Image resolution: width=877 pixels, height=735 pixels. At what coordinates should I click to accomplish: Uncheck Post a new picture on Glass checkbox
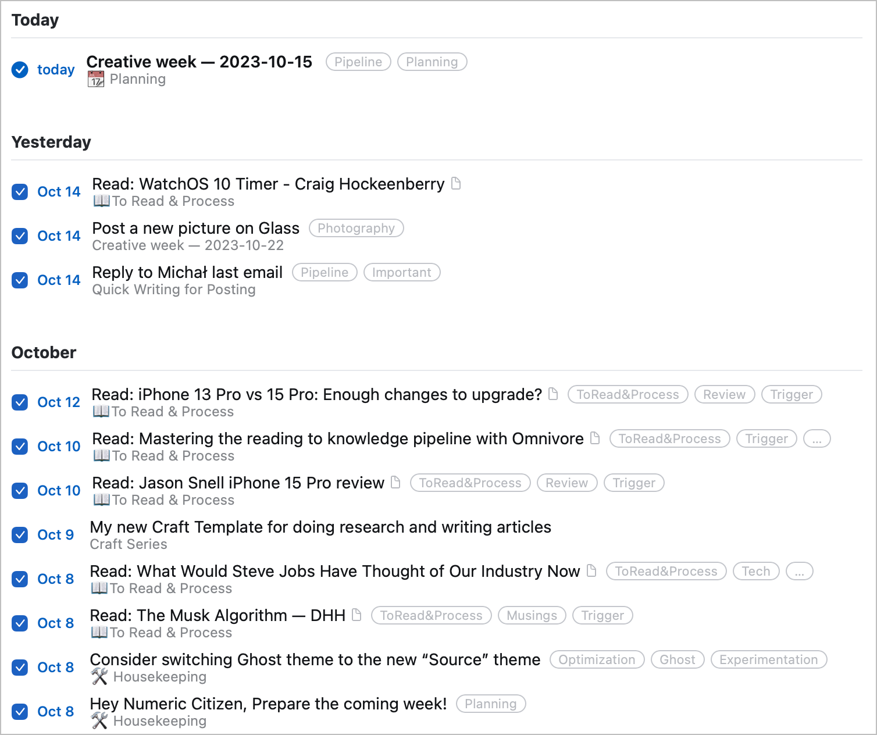20,236
